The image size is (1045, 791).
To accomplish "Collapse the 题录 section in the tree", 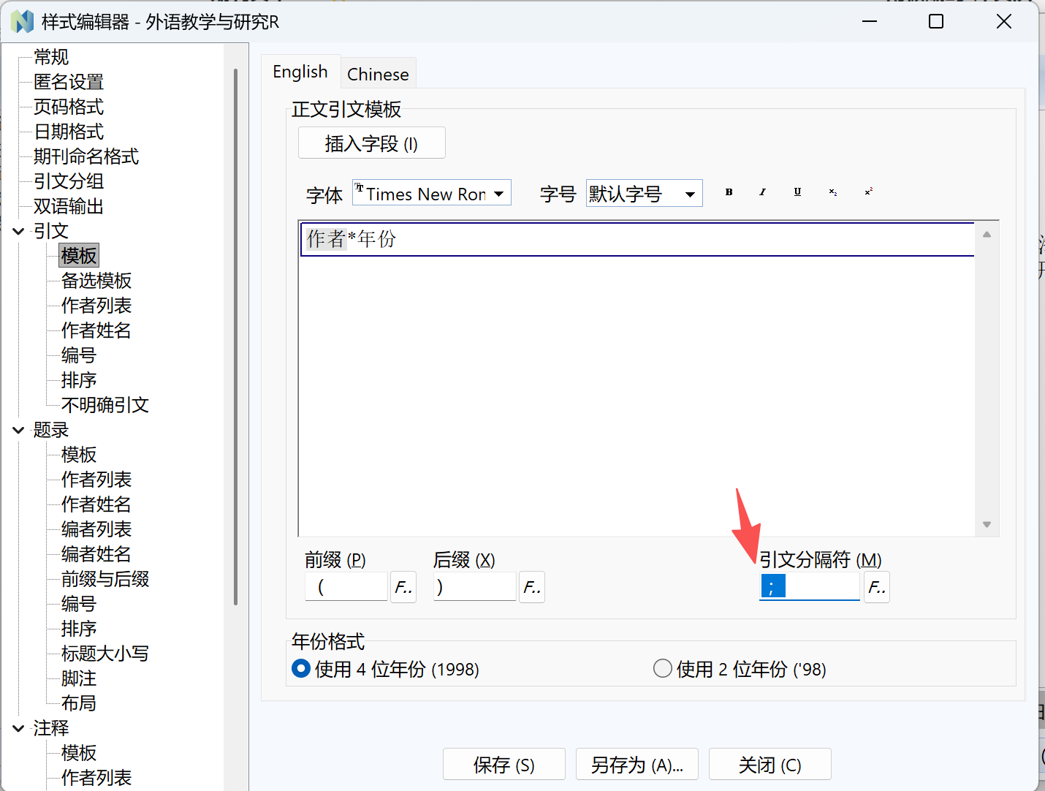I will tap(18, 430).
